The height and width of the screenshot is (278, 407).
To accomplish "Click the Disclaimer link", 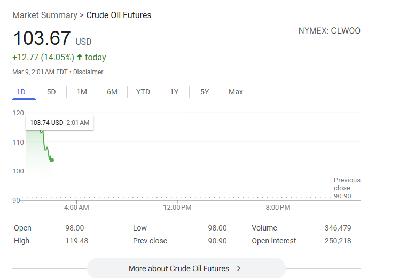I will [88, 72].
